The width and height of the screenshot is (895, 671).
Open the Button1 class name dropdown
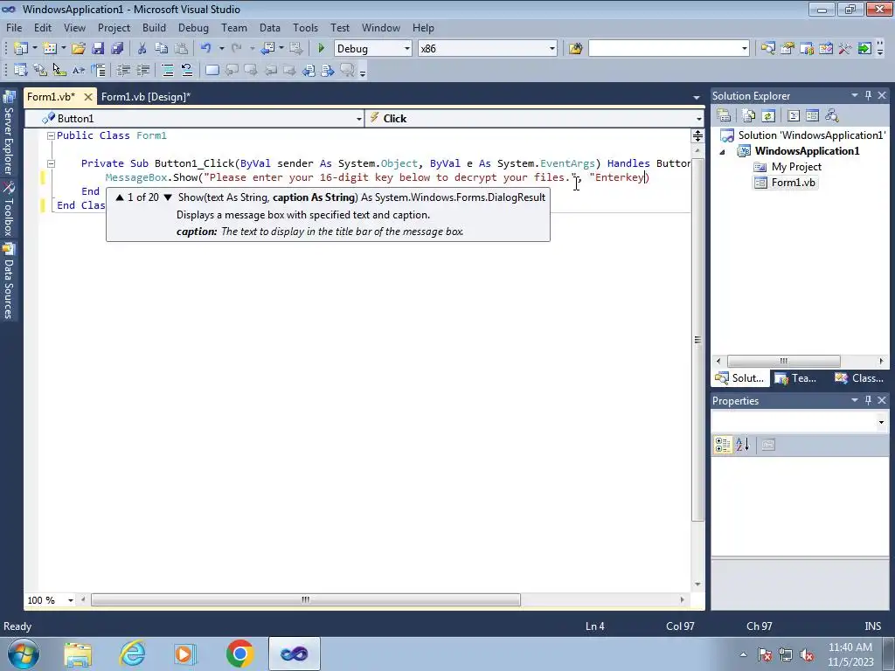point(358,119)
